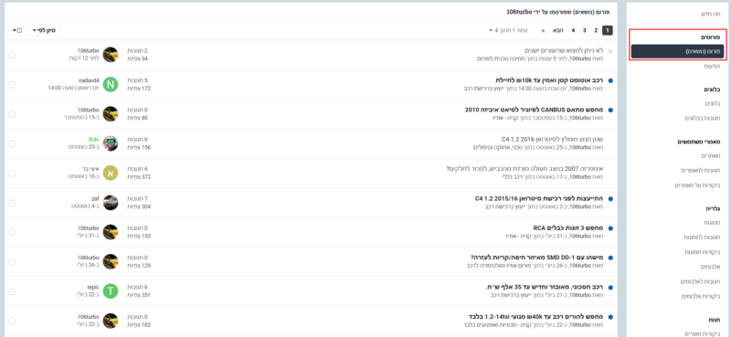Screen dimensions: 731x337
Task: Click the next-page chevron arrow in pagination
Action: 543,30
